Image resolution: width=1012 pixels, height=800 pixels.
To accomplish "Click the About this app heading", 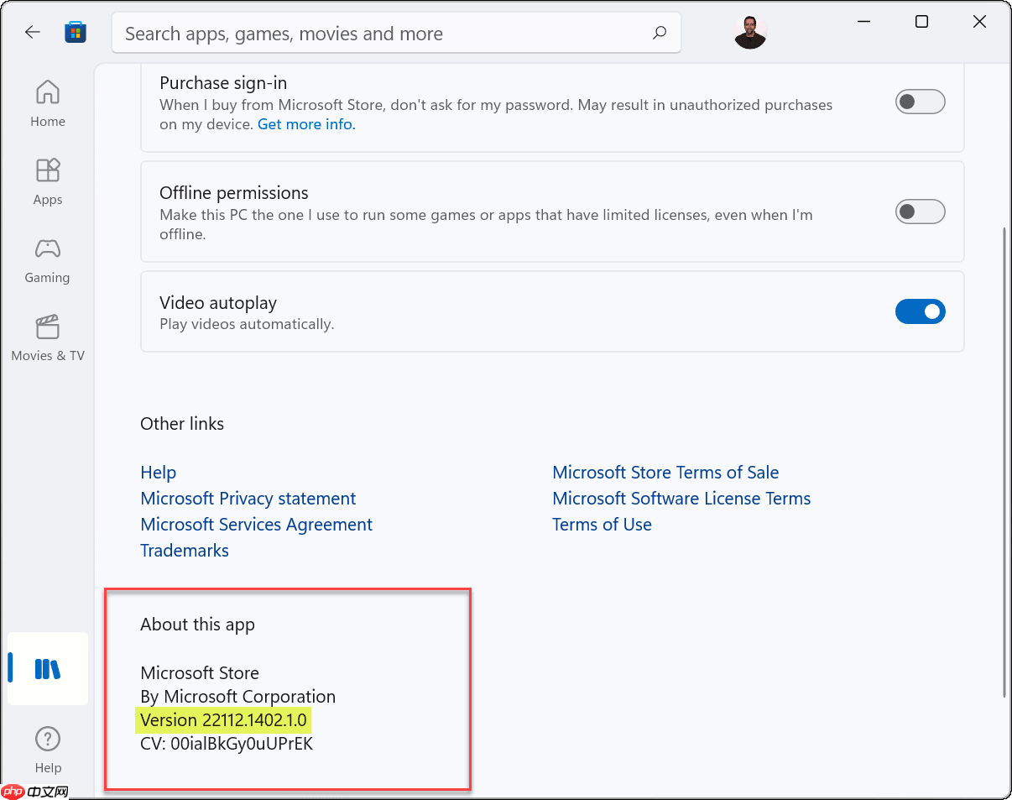I will [x=197, y=625].
